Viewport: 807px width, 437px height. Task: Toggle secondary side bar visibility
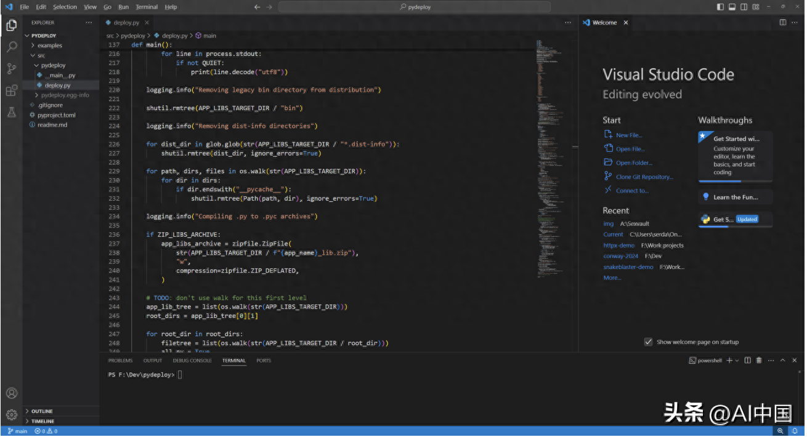(x=744, y=7)
